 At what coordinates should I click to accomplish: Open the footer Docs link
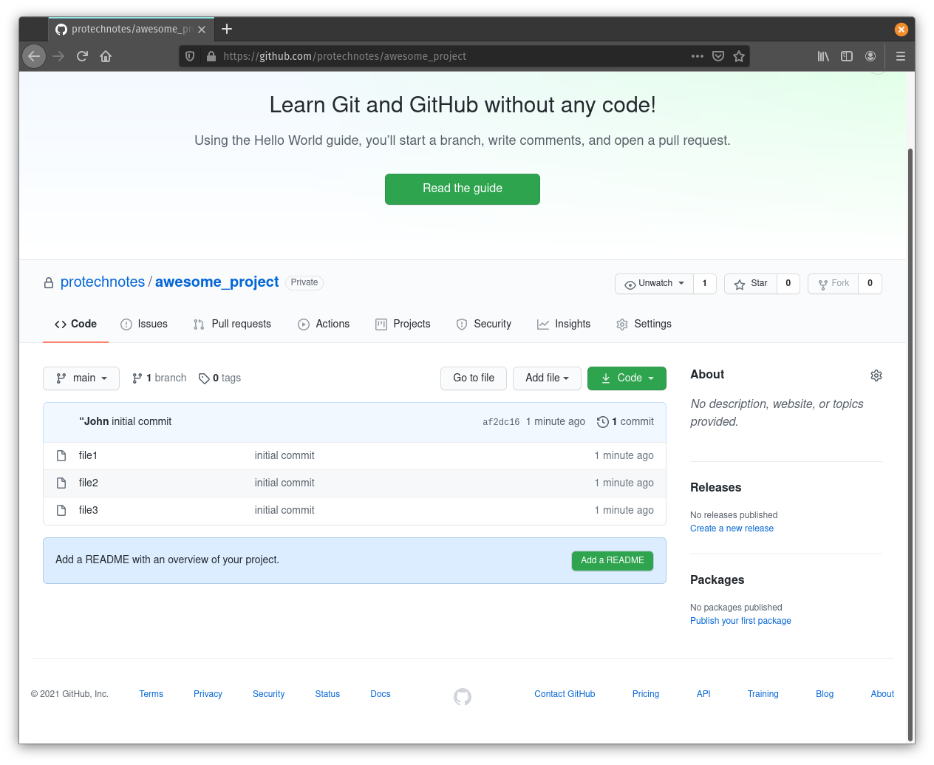click(x=381, y=695)
